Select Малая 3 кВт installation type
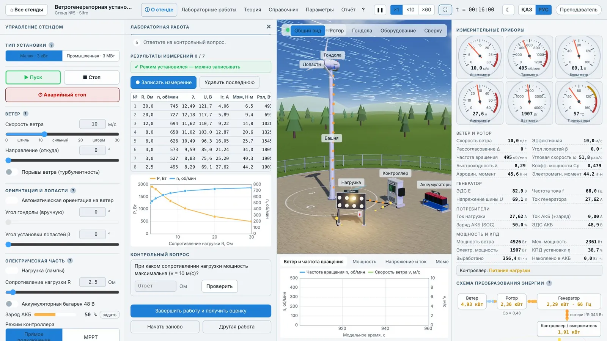 34,56
